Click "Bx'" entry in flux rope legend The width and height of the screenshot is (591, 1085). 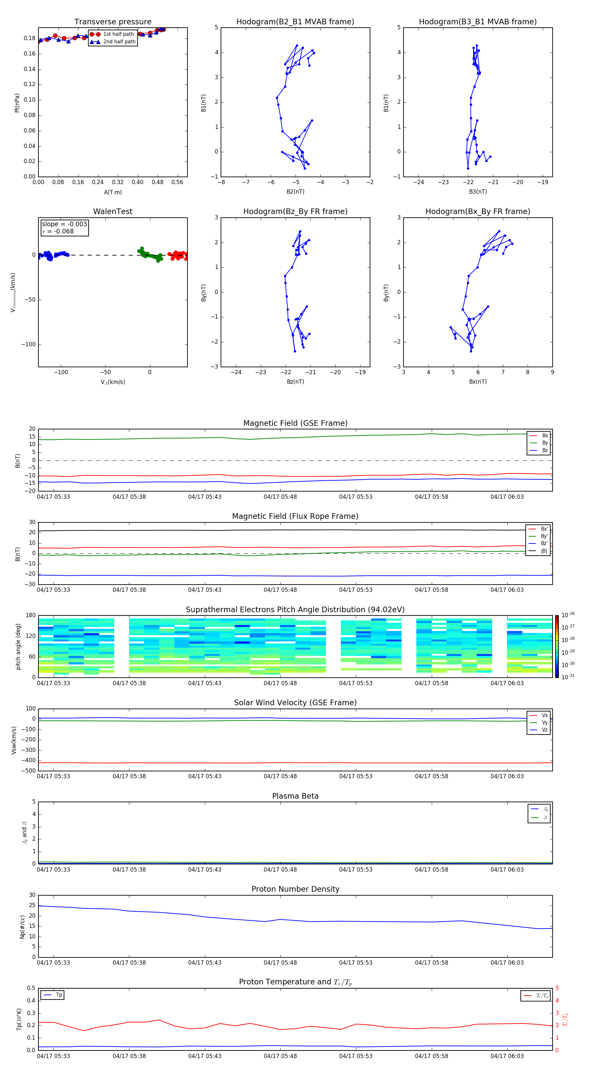[x=538, y=529]
